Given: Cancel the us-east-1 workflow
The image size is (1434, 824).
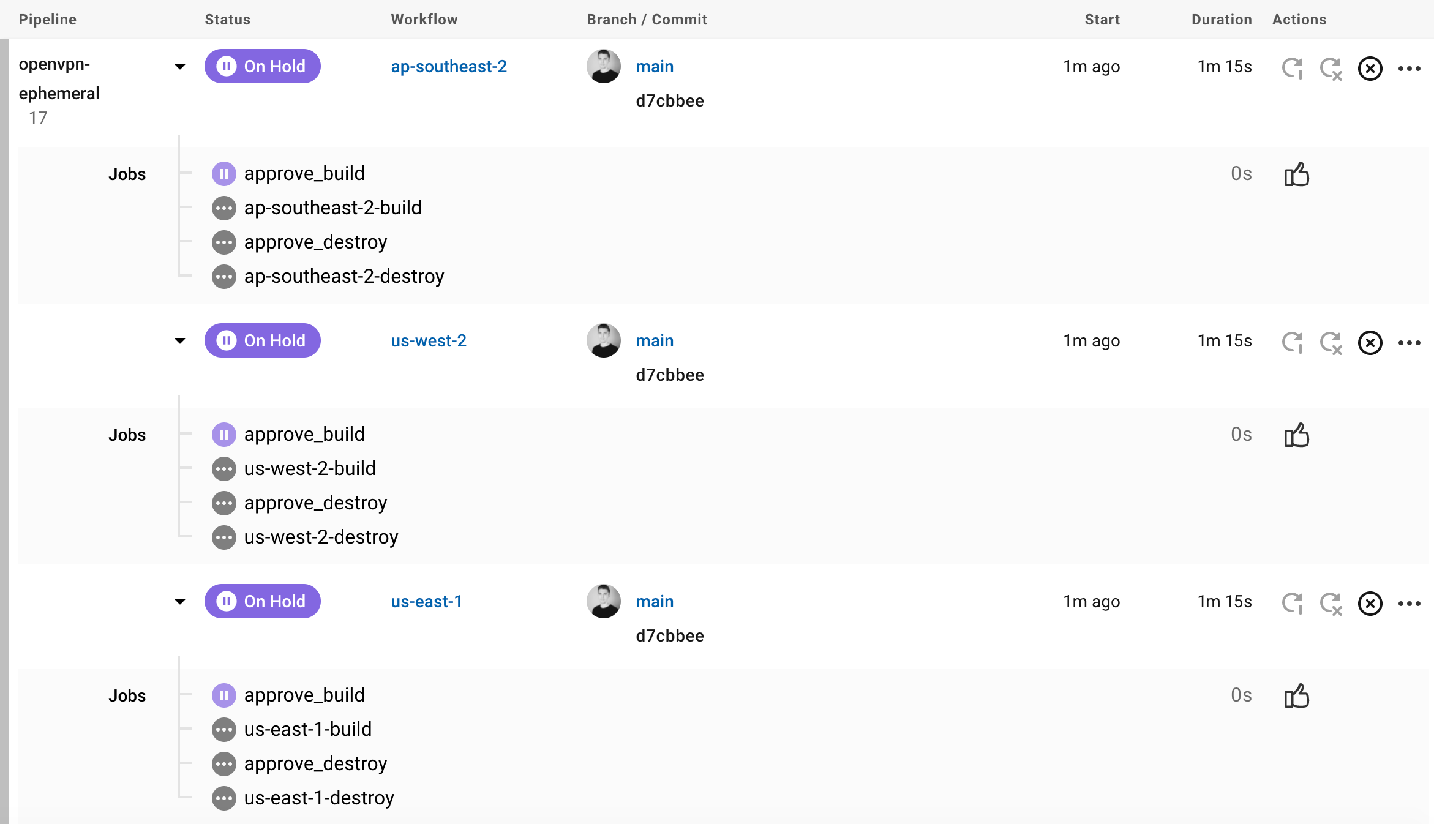Looking at the screenshot, I should 1370,603.
